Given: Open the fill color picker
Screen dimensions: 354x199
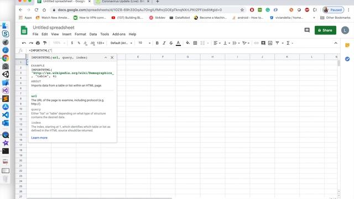Looking at the screenshot, I should point(188,43).
